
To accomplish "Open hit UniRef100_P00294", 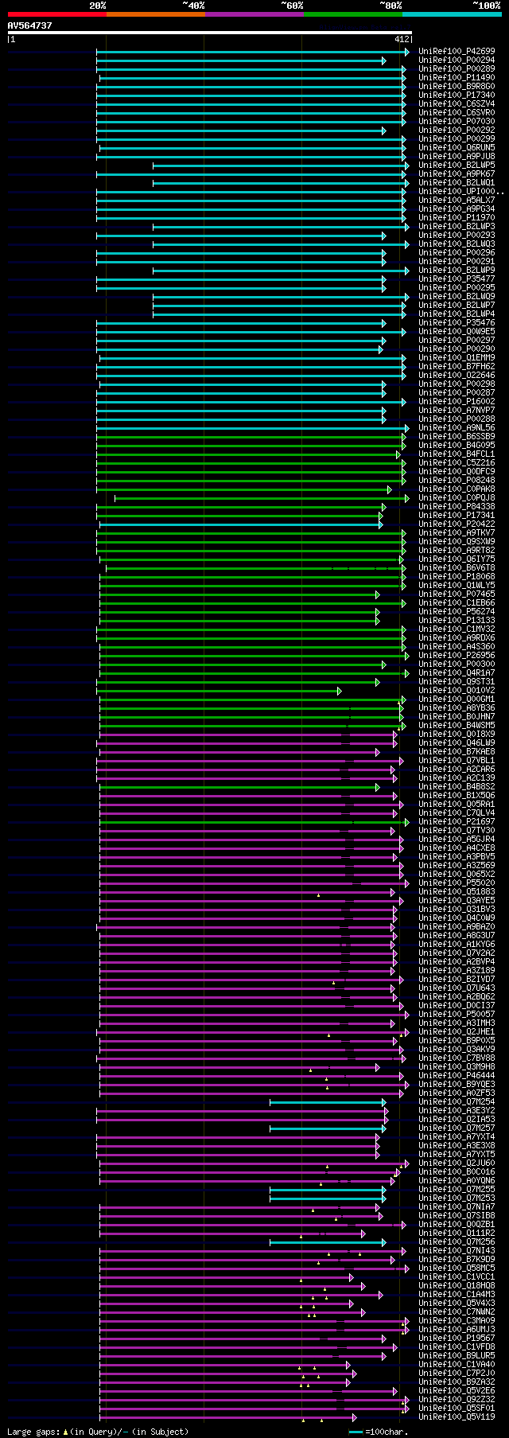I will 457,60.
